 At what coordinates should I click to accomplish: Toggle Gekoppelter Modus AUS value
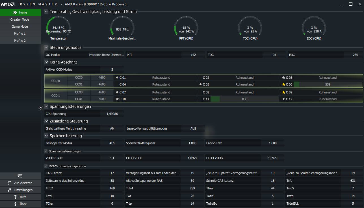click(x=112, y=143)
